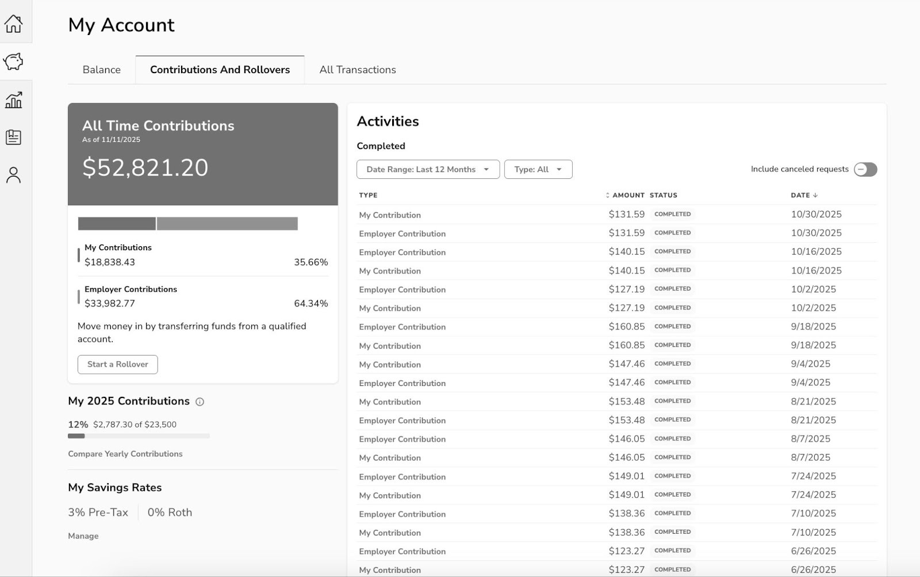
Task: Click info icon beside My 2025 Contributions
Action: pyautogui.click(x=200, y=402)
